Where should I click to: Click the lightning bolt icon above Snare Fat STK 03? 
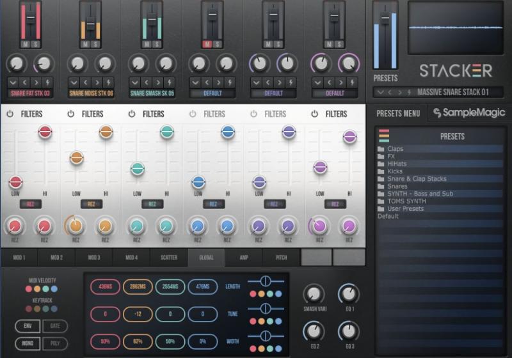pyautogui.click(x=48, y=82)
